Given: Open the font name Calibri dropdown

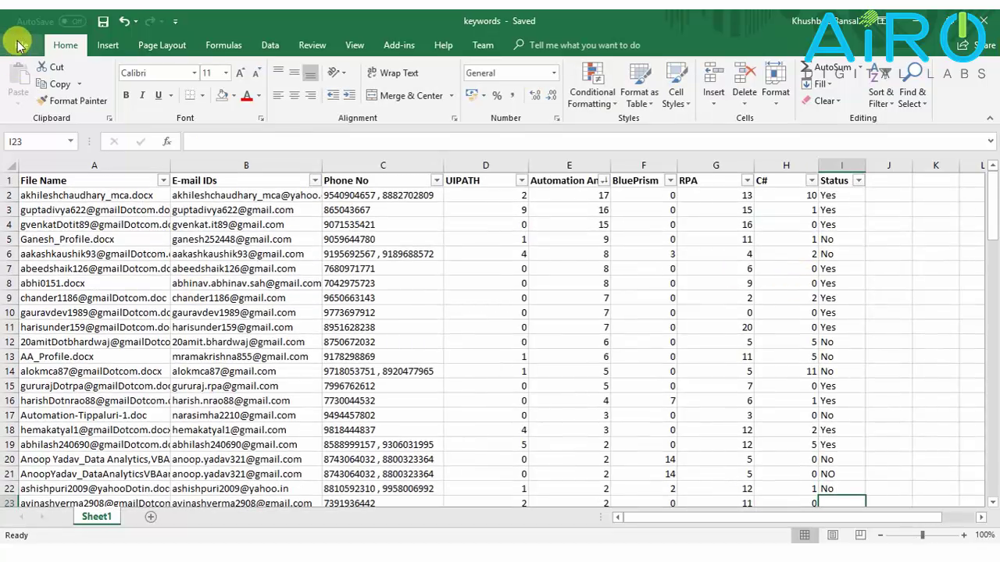Looking at the screenshot, I should (x=195, y=73).
